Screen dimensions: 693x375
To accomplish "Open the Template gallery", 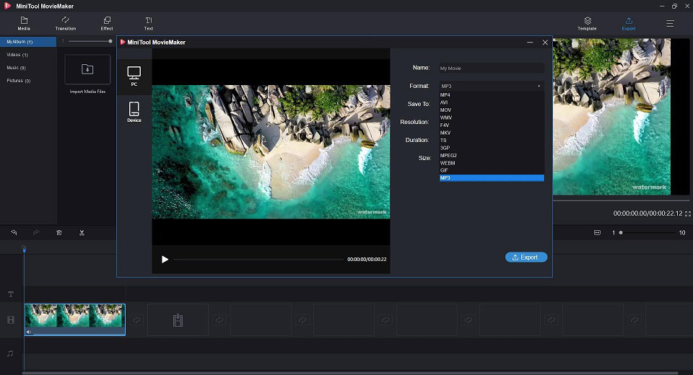I will point(587,23).
